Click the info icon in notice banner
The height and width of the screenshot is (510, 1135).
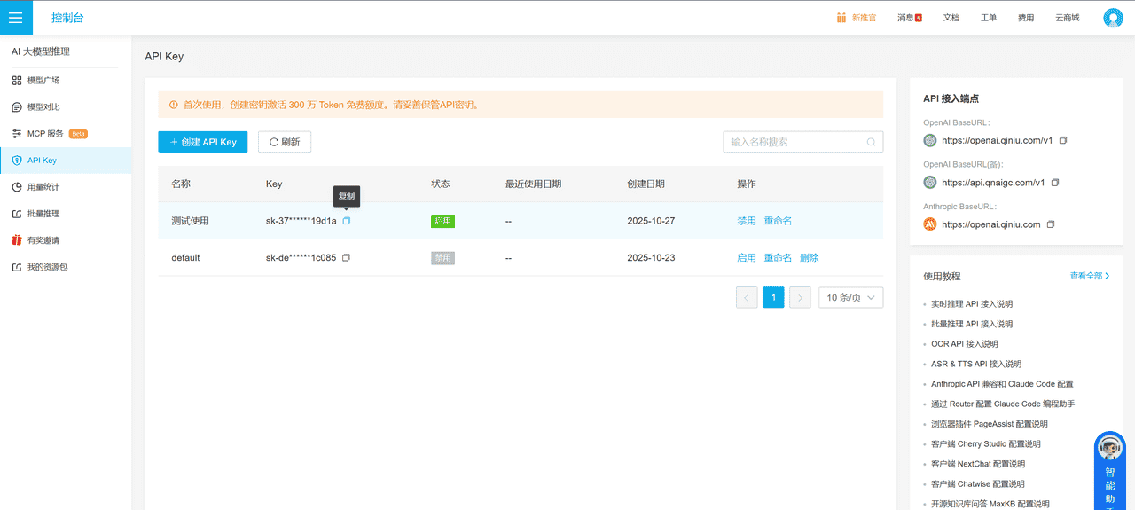pos(173,105)
